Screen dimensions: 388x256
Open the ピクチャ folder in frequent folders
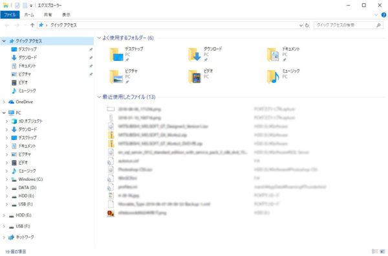tap(116, 77)
